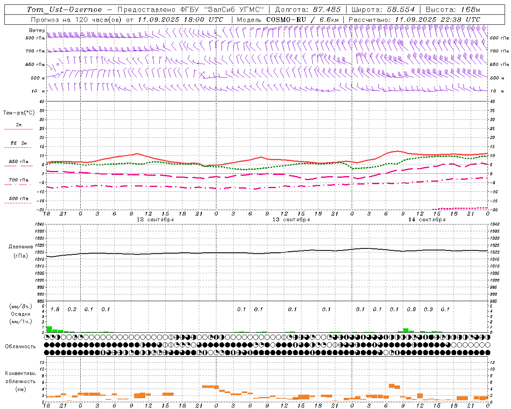Click the tallest green precipitation bar under 1.8

[x=49, y=329]
